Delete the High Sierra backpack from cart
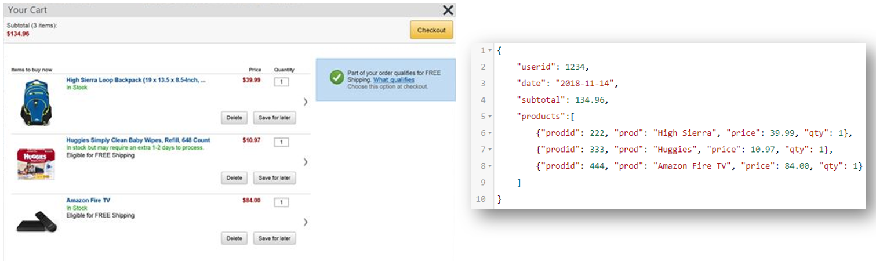The image size is (876, 261). click(234, 118)
